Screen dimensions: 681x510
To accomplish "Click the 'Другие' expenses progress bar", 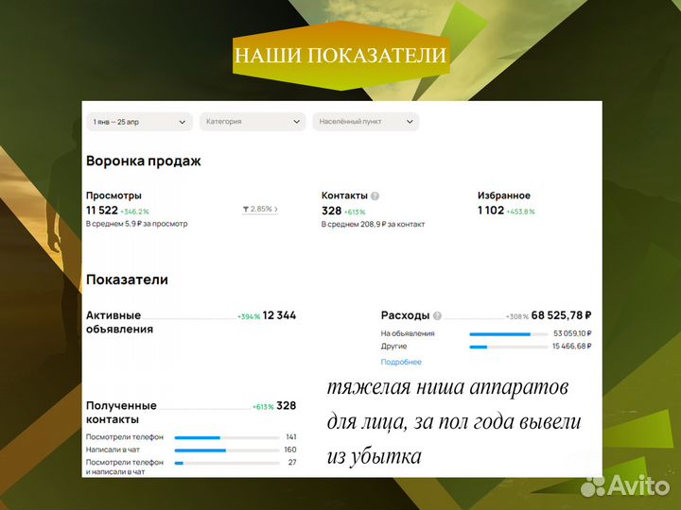I will point(509,347).
